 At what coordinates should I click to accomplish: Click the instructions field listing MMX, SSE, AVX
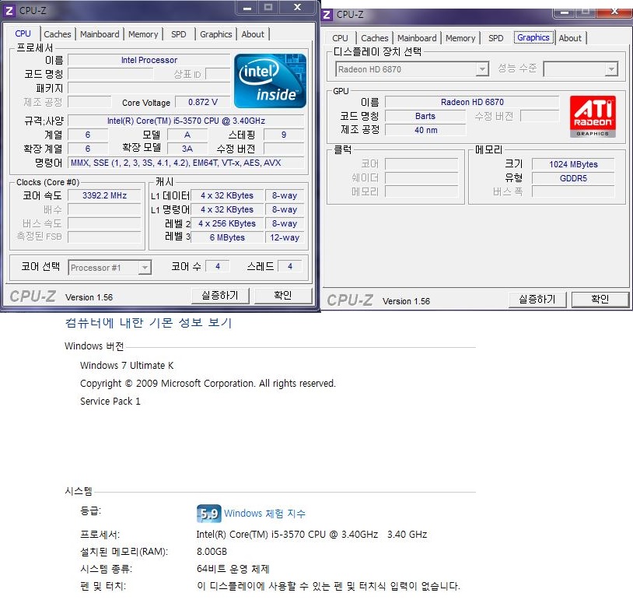(186, 163)
